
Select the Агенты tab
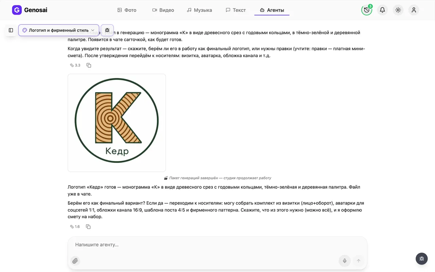[x=272, y=10]
